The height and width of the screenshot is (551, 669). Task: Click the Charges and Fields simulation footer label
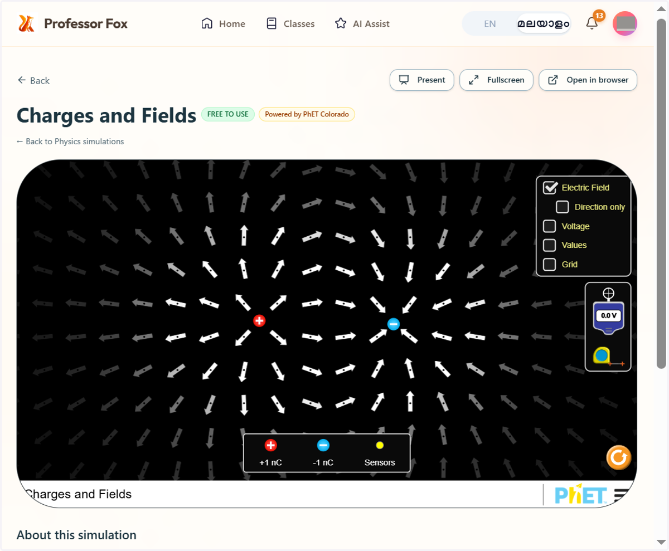78,494
